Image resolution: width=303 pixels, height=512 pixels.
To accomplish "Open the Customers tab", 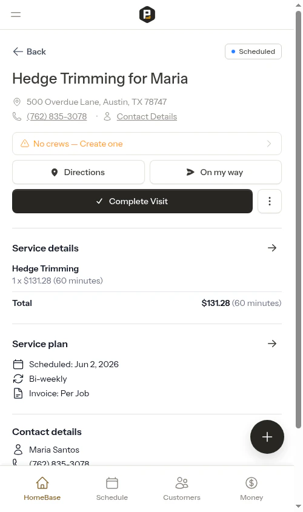I will pos(182,489).
